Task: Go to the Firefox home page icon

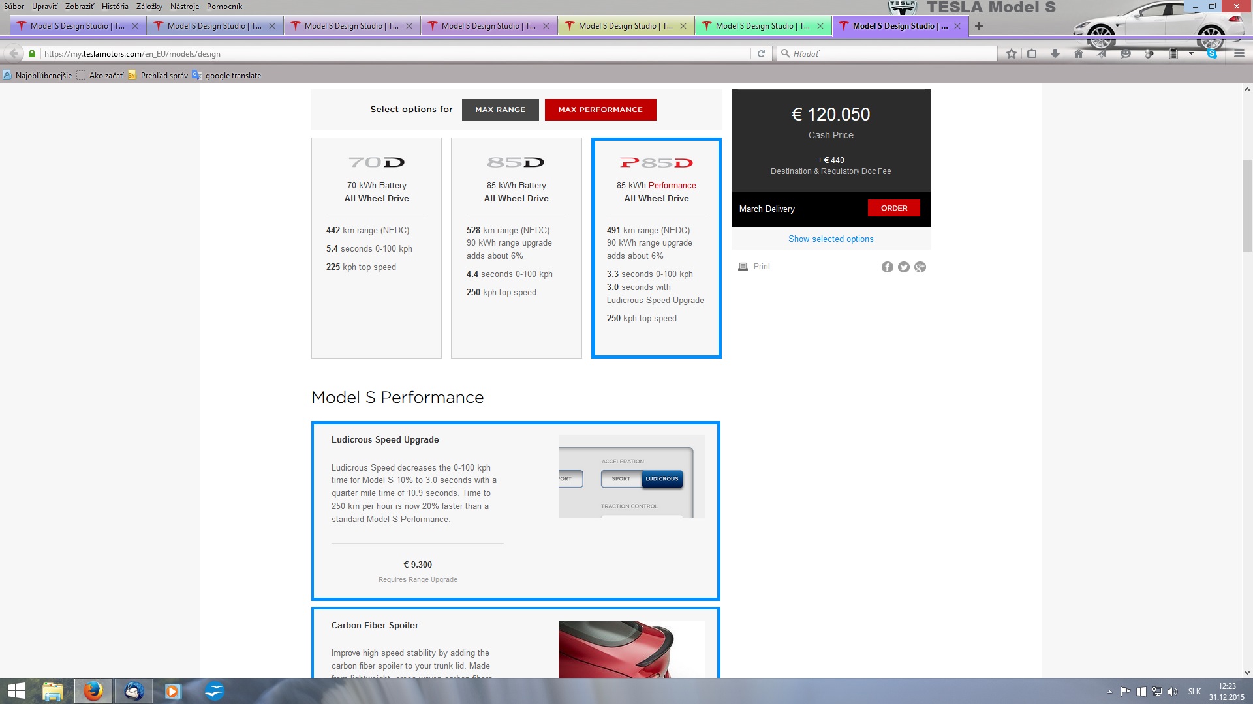Action: (x=1079, y=53)
